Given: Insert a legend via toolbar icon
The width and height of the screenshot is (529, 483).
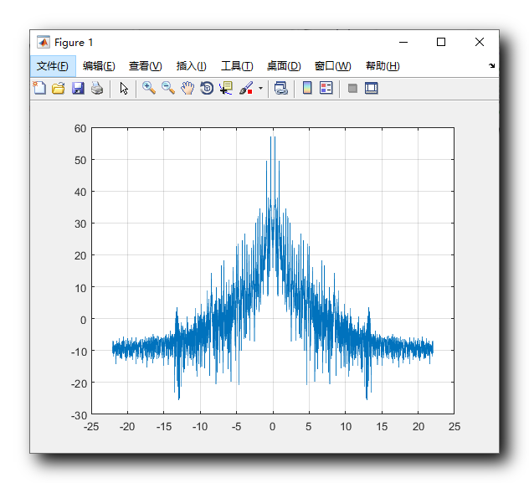Looking at the screenshot, I should pyautogui.click(x=326, y=88).
